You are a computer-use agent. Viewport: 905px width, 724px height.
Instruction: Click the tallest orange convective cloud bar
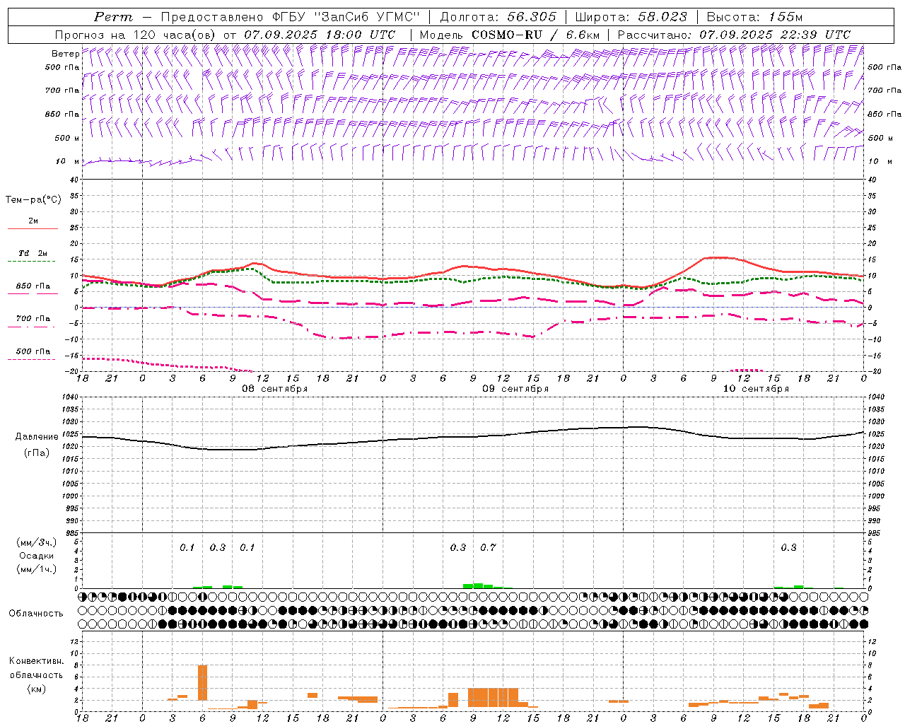(202, 682)
